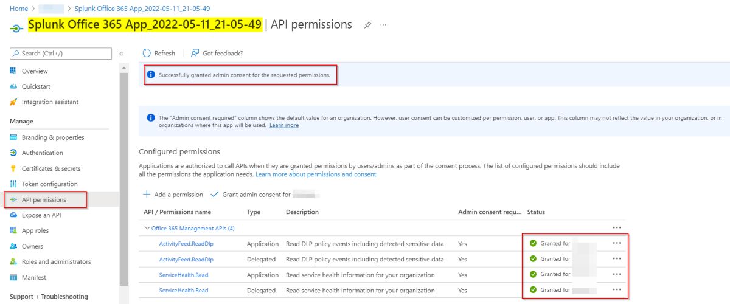730x304 pixels.
Task: Click the Certificates & secrets key icon
Action: pos(13,168)
